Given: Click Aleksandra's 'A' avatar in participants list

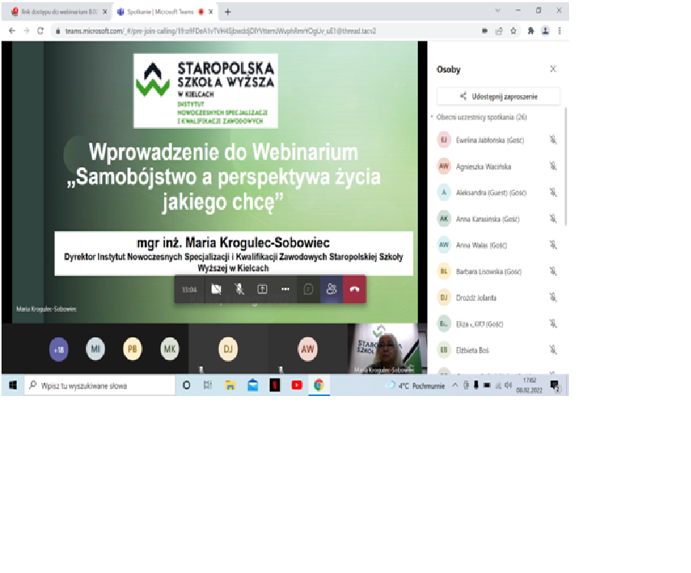Looking at the screenshot, I should tap(444, 192).
